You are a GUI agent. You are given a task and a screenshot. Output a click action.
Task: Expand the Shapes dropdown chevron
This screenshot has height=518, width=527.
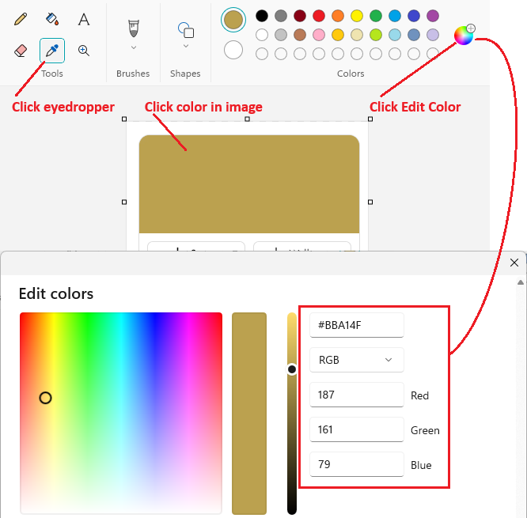pyautogui.click(x=185, y=46)
